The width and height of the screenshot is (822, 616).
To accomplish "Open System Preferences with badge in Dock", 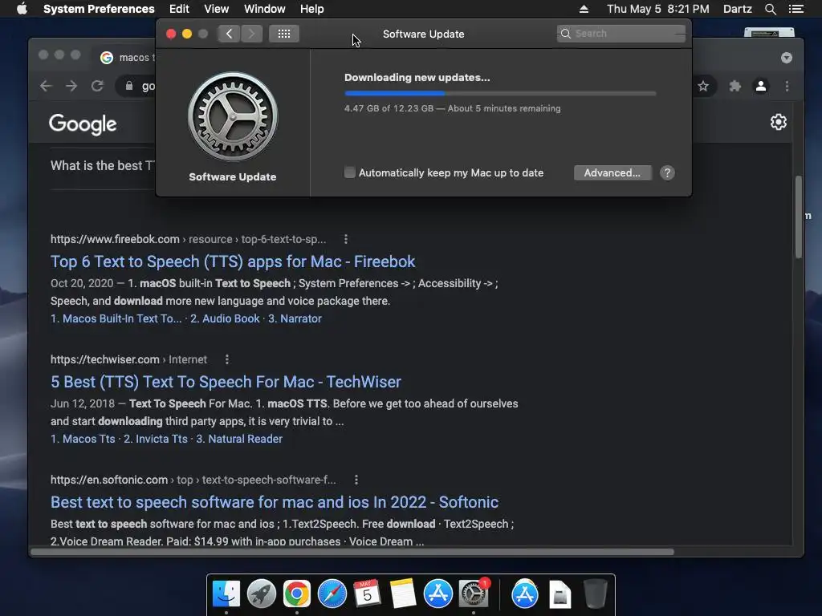I will (474, 594).
